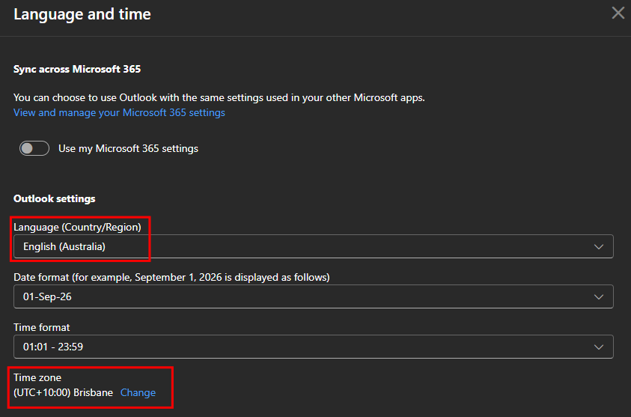Click the Use my Microsoft 365 settings label
631x417 pixels.
[129, 148]
